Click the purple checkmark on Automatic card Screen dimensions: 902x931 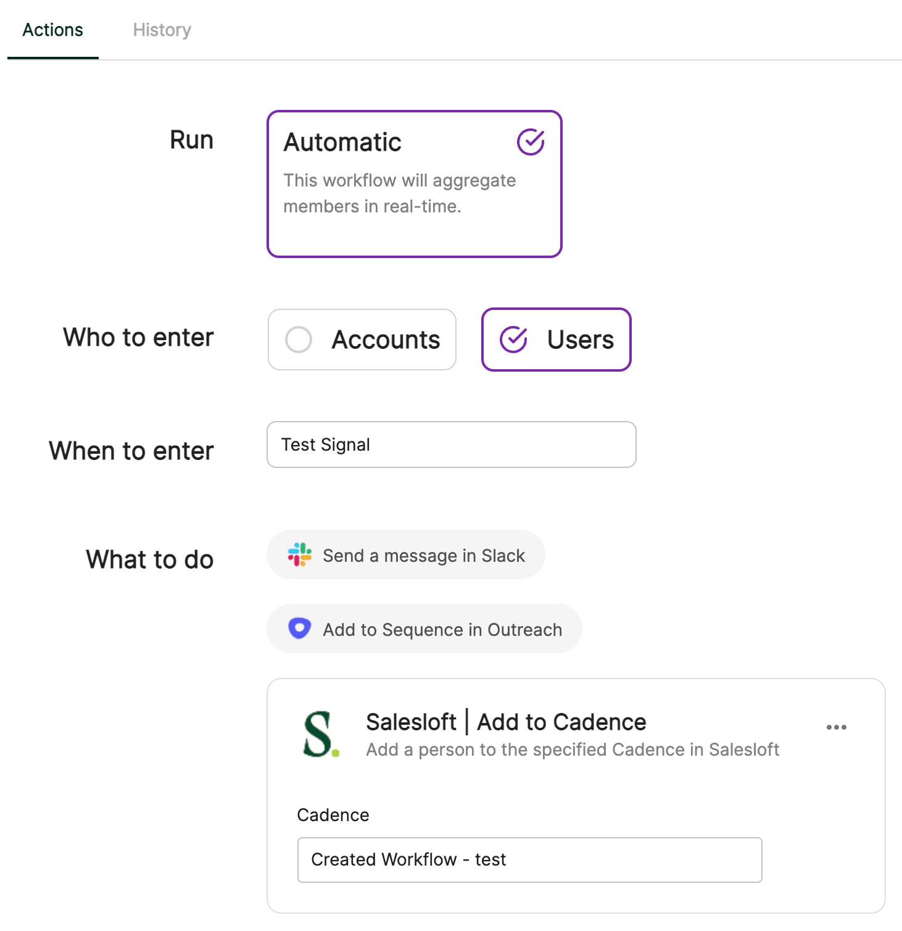point(530,142)
